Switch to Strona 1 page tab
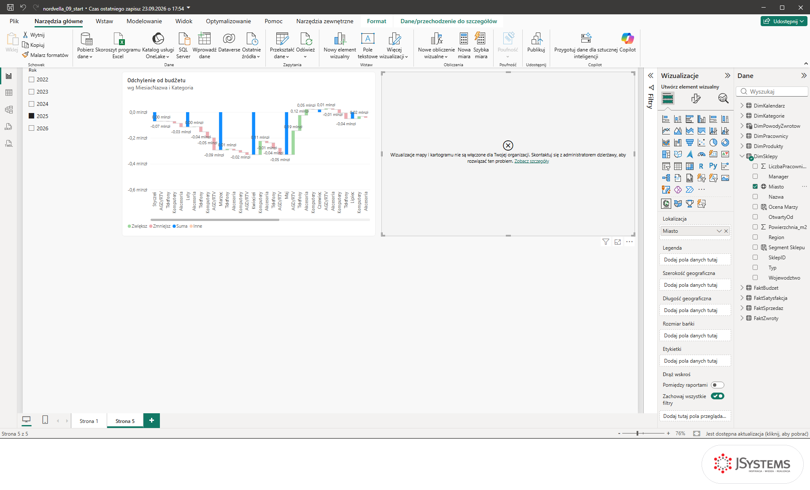The height and width of the screenshot is (490, 810). [x=89, y=421]
